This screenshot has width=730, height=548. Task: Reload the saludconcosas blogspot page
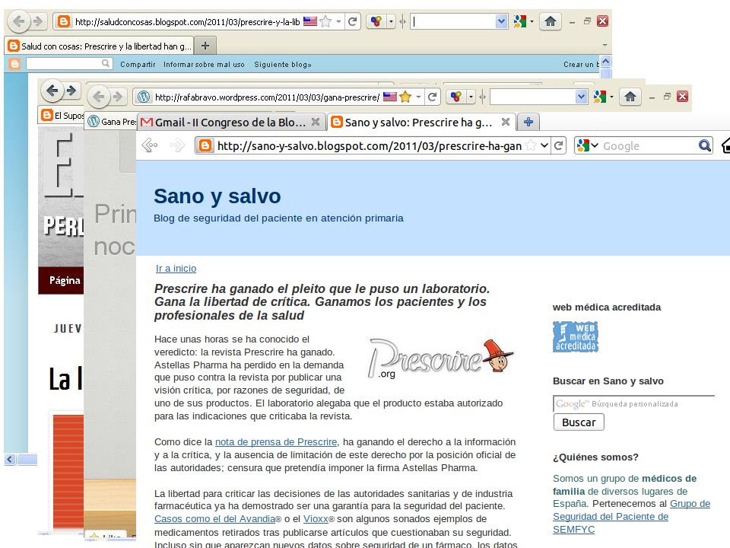click(352, 21)
